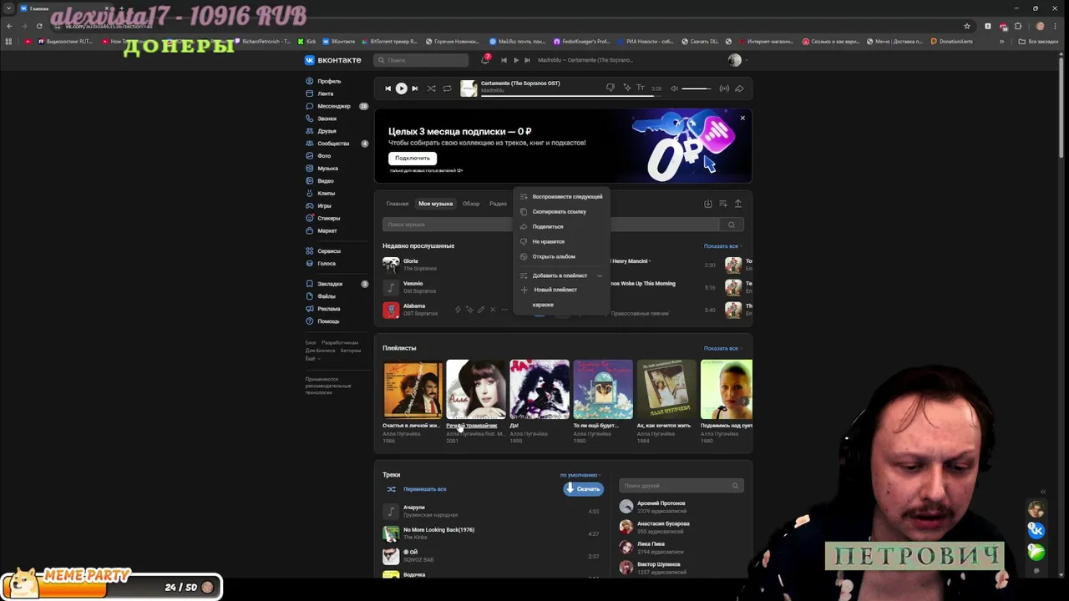Open the Счастья в личной жизни playlist cover
This screenshot has width=1069, height=601.
(413, 389)
